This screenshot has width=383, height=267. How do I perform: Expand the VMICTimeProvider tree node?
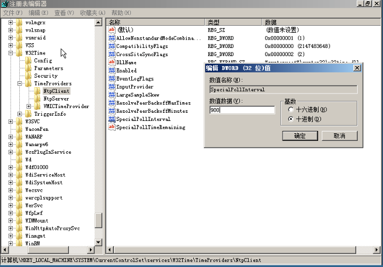tap(29, 106)
